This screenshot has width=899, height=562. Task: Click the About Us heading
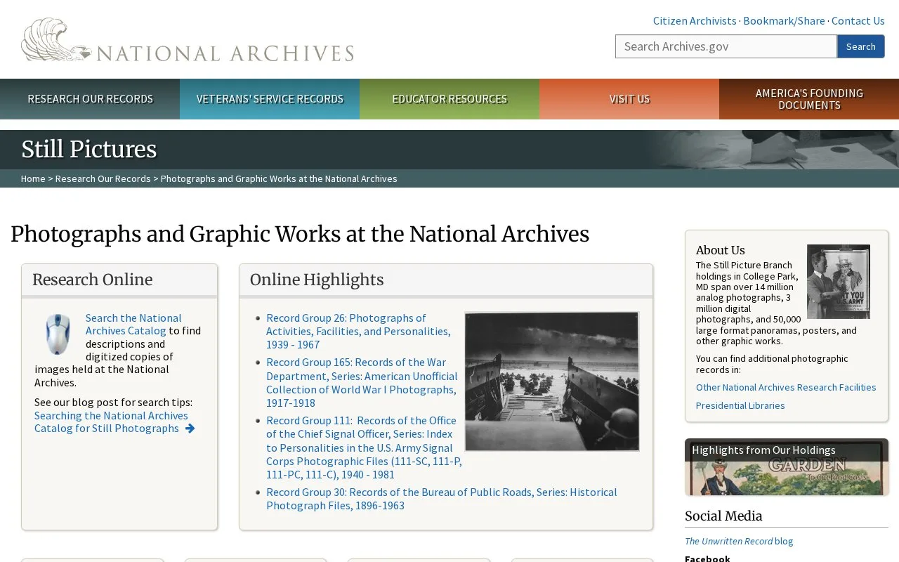(x=721, y=250)
